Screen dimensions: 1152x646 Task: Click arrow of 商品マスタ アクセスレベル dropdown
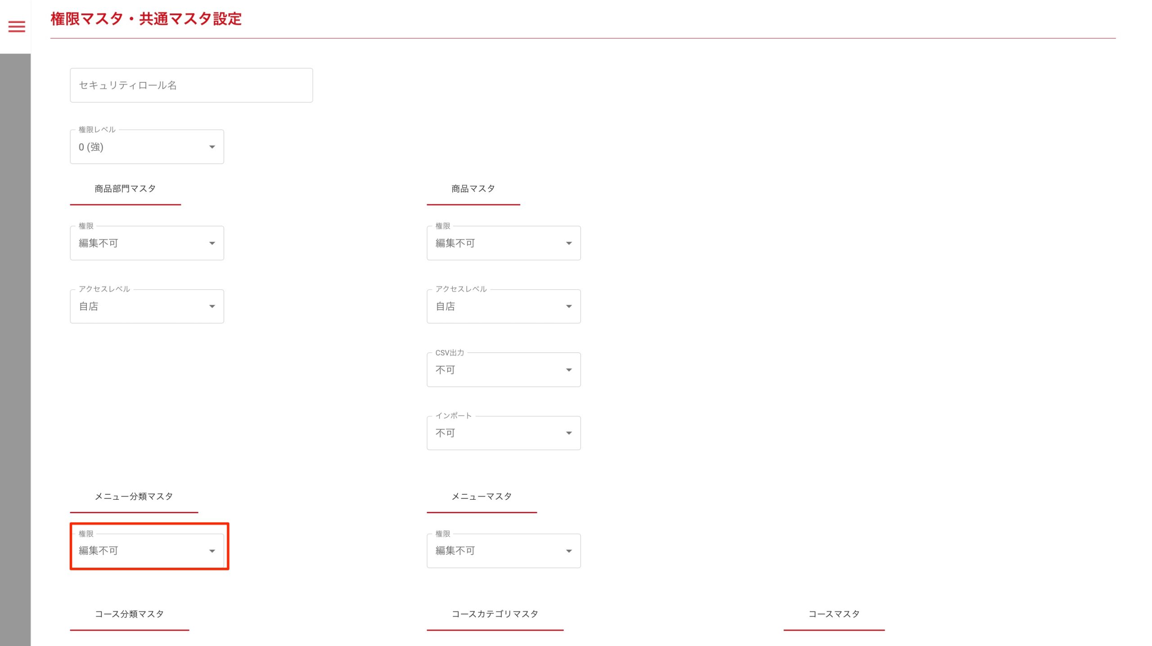click(569, 307)
